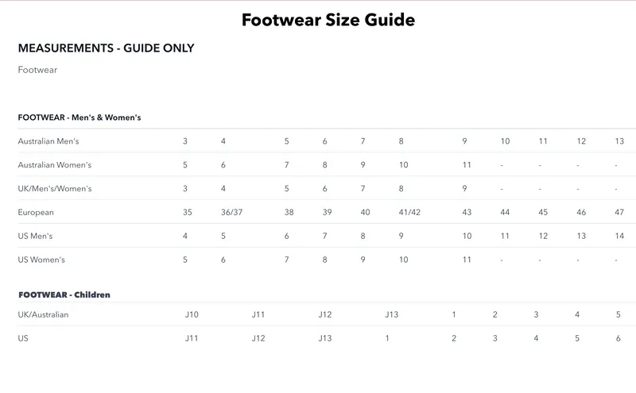The height and width of the screenshot is (393, 636).
Task: Select the UK/Men's/Women's row label
Action: click(x=55, y=189)
